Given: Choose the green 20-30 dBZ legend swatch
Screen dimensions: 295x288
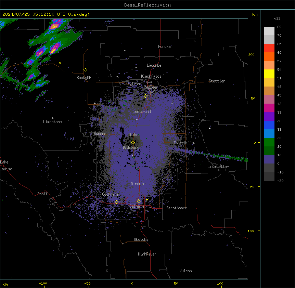Looking at the screenshot, I should coord(269,142).
